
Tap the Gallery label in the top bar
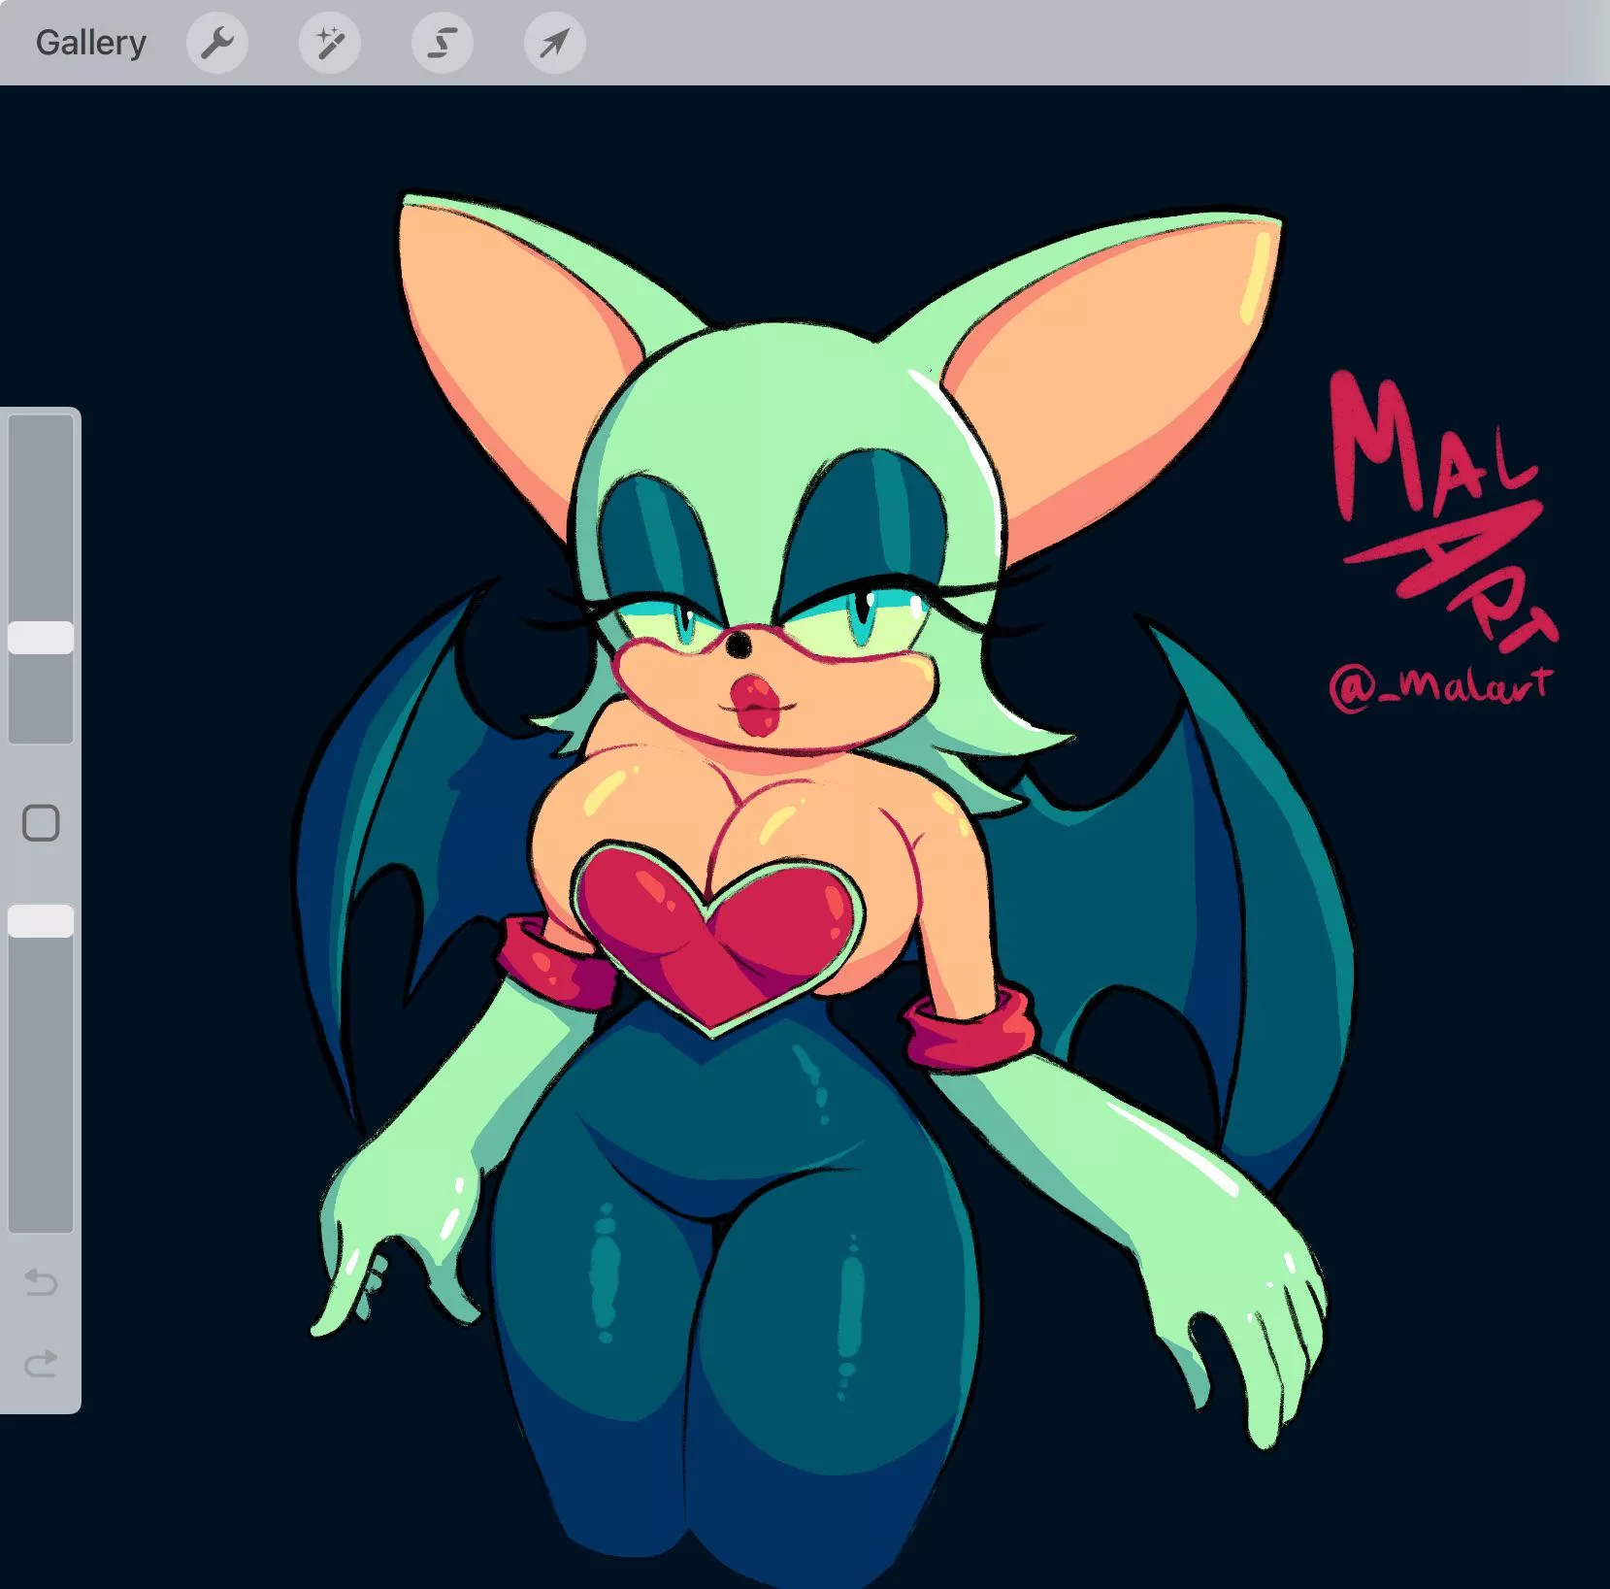tap(90, 42)
